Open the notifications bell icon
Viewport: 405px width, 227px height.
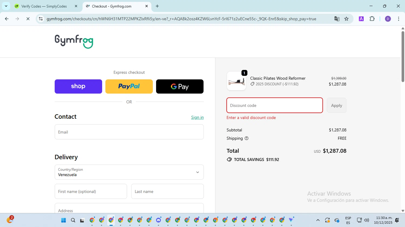click(397, 220)
